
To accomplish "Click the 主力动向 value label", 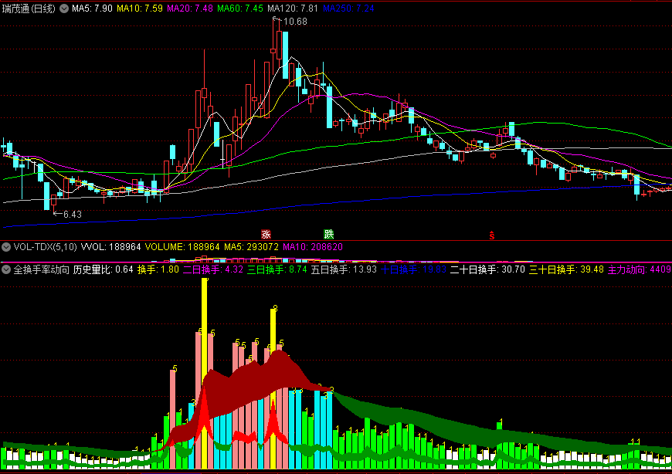I will point(640,269).
